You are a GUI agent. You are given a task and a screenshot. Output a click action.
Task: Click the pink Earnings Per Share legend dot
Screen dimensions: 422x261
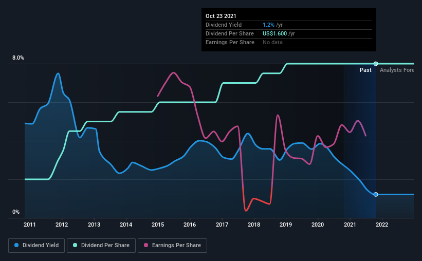(x=146, y=245)
